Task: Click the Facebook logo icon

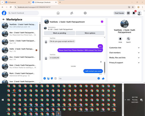Action: pos(4,13)
